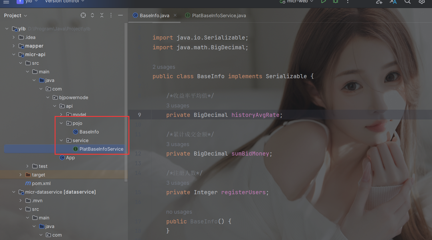This screenshot has width=432, height=240.
Task: Open the main hamburger menu
Action: tap(6, 2)
